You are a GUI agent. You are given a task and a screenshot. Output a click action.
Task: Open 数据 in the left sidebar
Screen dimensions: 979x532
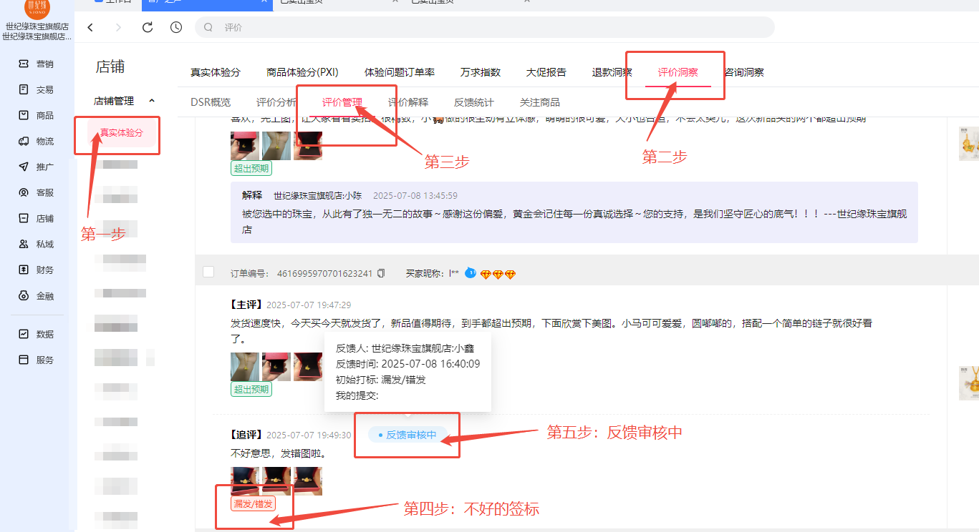pyautogui.click(x=37, y=334)
